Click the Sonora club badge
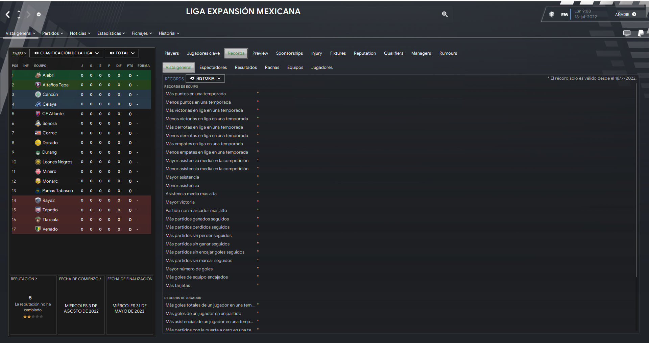 point(38,123)
